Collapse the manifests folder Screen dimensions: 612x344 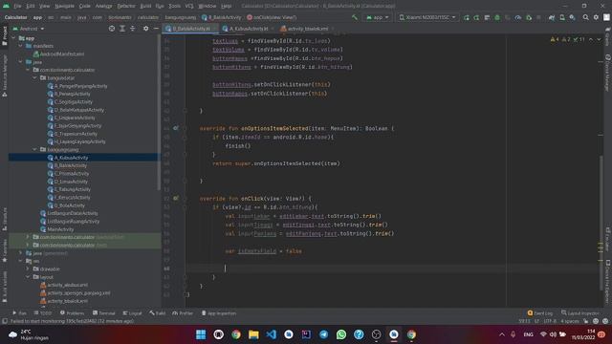click(21, 46)
